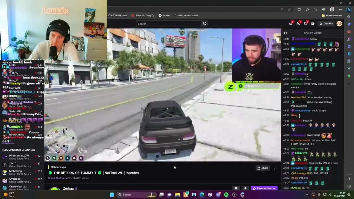The height and width of the screenshot is (199, 354).
Task: Open Twitch Prime loot crown icon
Action: coord(291,23)
